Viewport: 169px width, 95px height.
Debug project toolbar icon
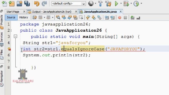126,4
